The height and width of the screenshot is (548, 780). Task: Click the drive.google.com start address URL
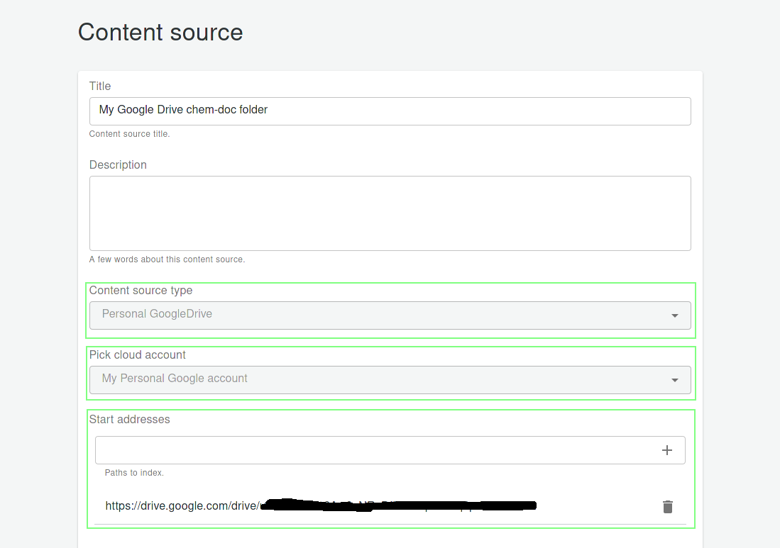coord(182,506)
